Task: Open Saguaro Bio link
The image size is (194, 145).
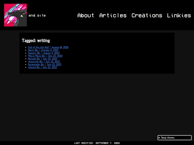Action: [44, 53]
